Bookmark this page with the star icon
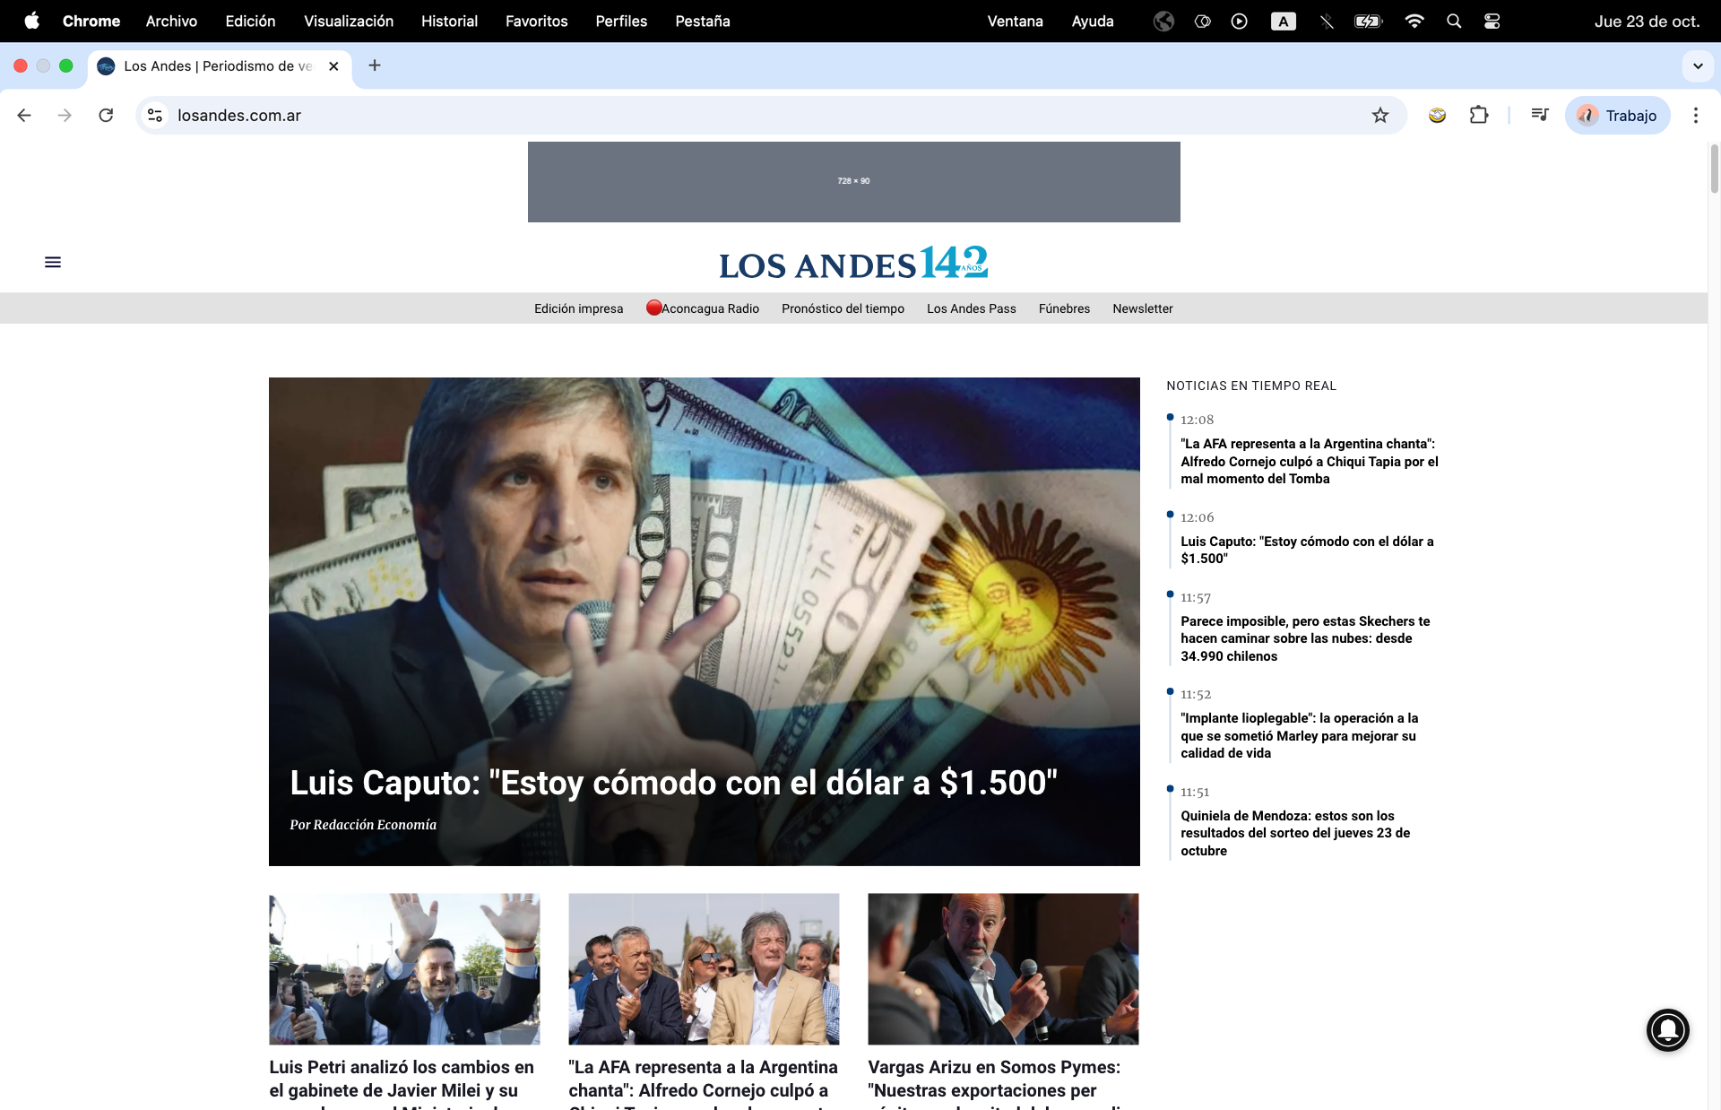Viewport: 1721px width, 1110px height. 1379,115
